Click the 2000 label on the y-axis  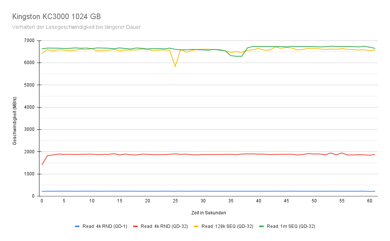(x=29, y=152)
